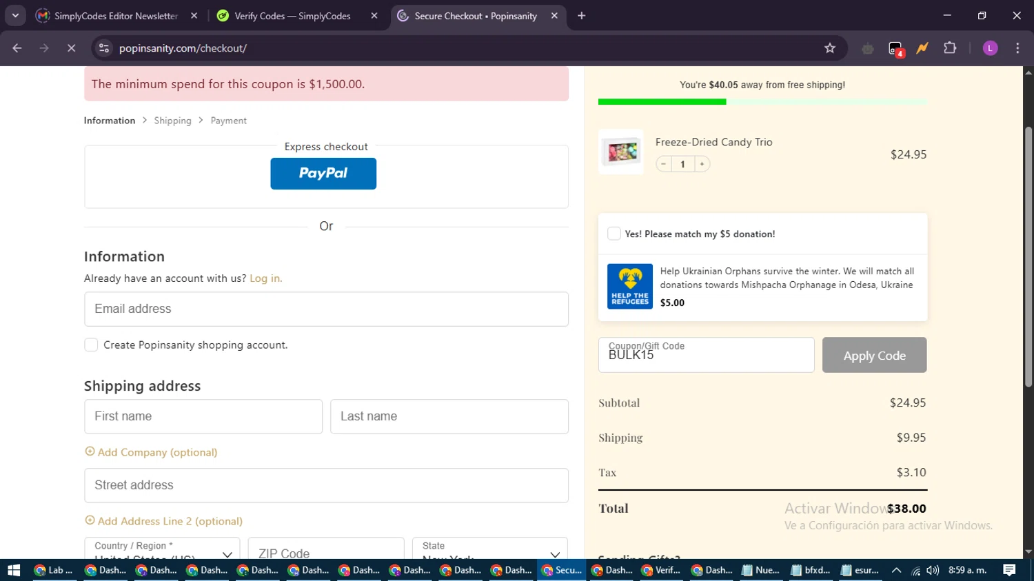Open the Nue... Notepad taskbar window

(761, 570)
